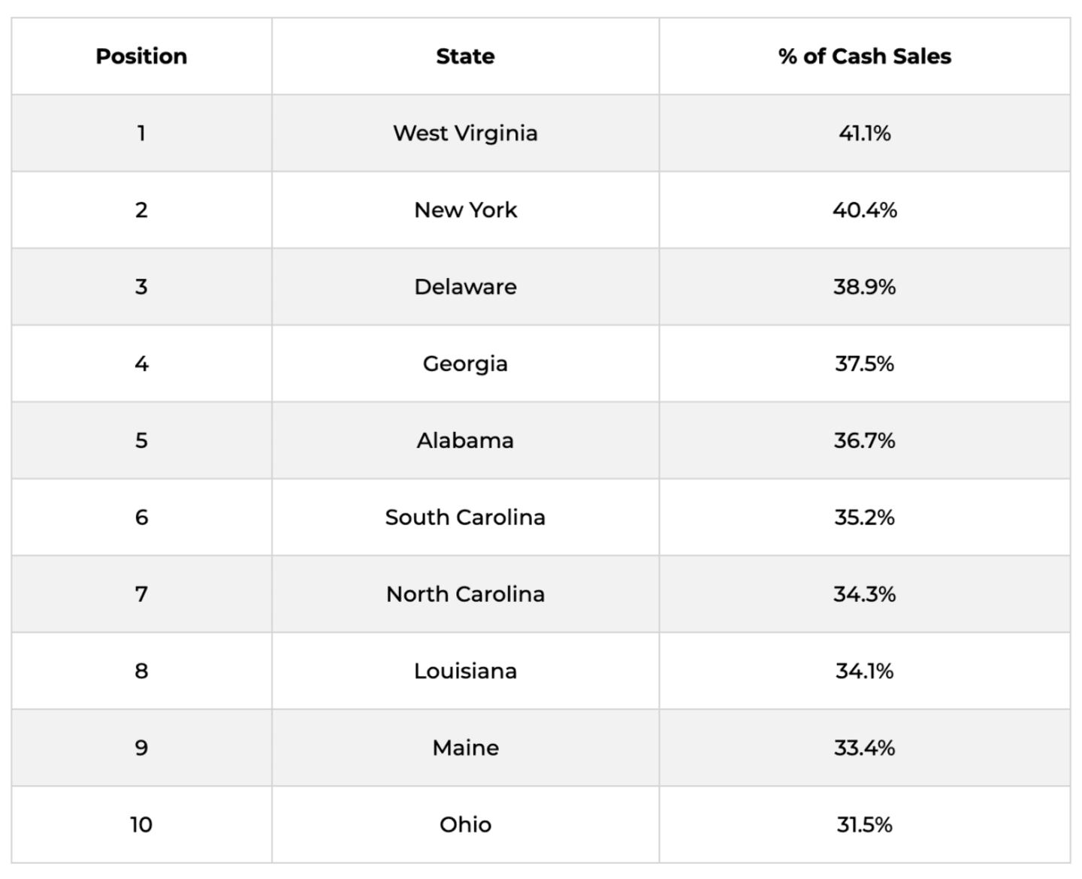
Task: Select the Louisiana cell
Action: [x=465, y=671]
